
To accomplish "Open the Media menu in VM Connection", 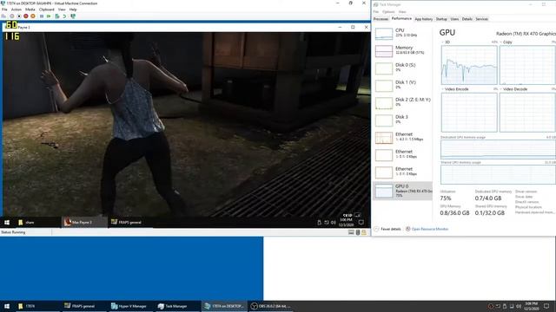I will (30, 10).
